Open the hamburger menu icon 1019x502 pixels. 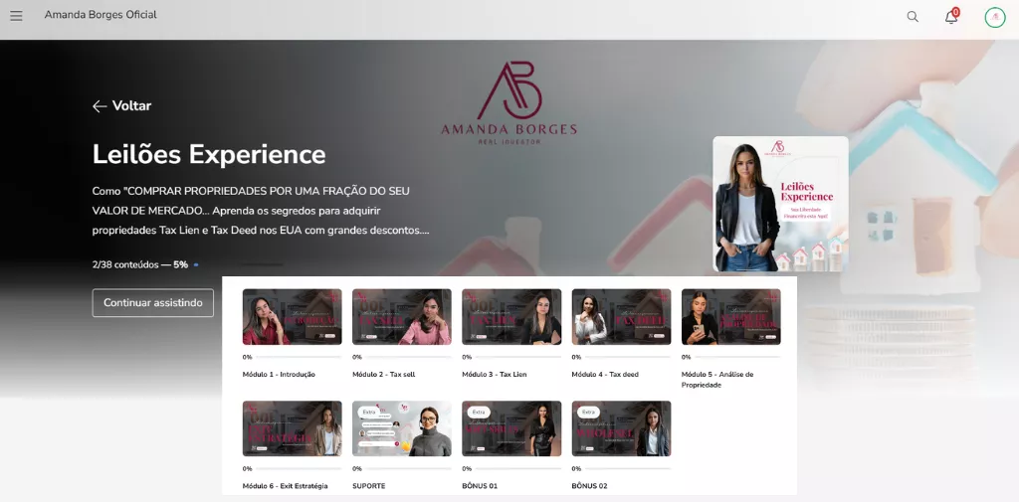coord(16,16)
